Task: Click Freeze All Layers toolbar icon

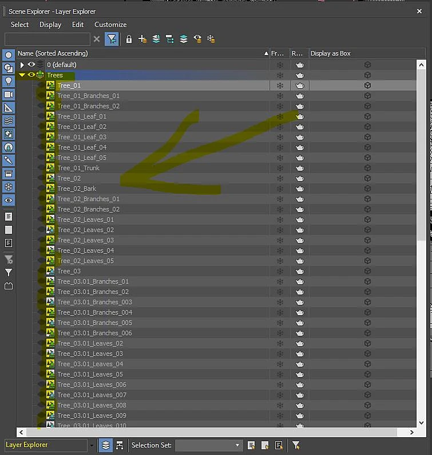Action: (211, 39)
